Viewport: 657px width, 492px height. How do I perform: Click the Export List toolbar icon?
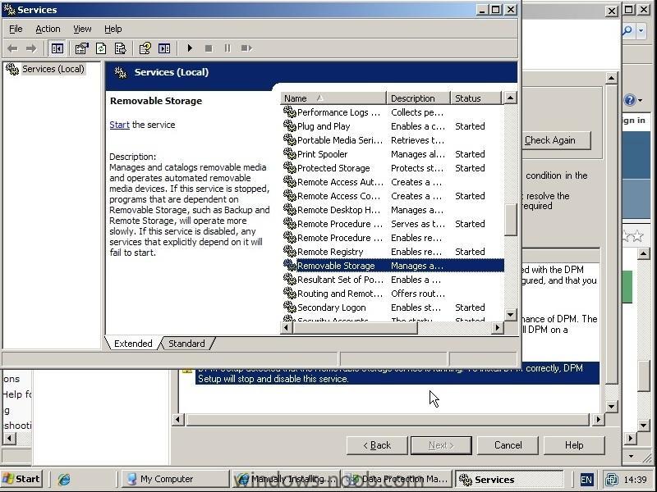pos(121,48)
